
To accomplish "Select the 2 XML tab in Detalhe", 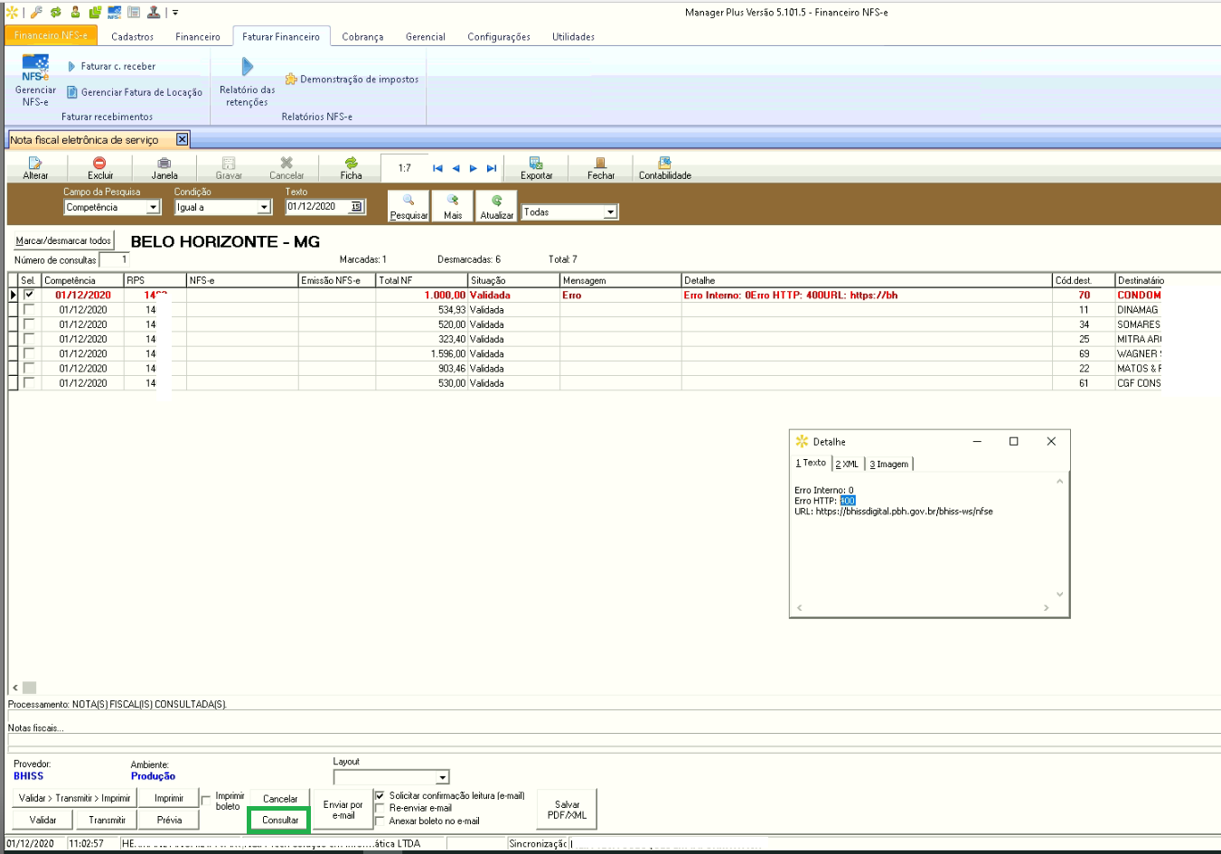I will point(847,464).
